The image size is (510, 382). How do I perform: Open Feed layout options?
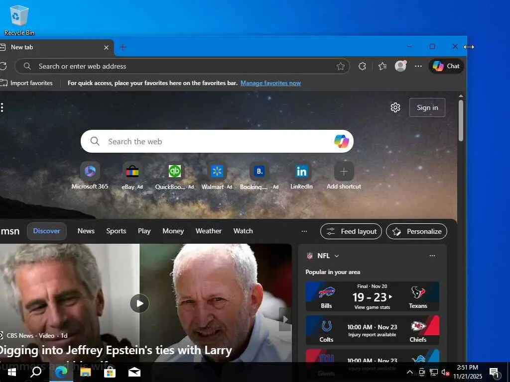(x=351, y=231)
